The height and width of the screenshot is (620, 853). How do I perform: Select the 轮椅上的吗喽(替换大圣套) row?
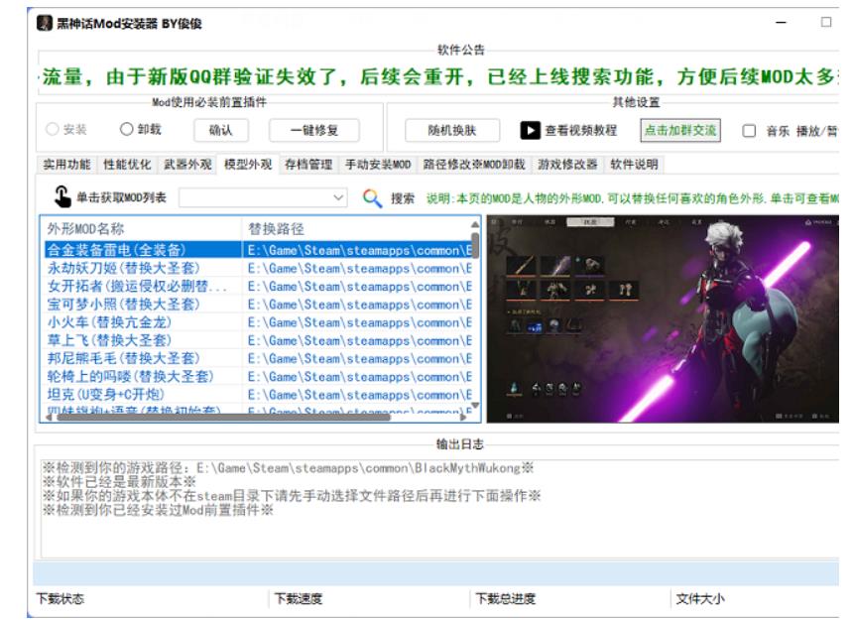[258, 376]
